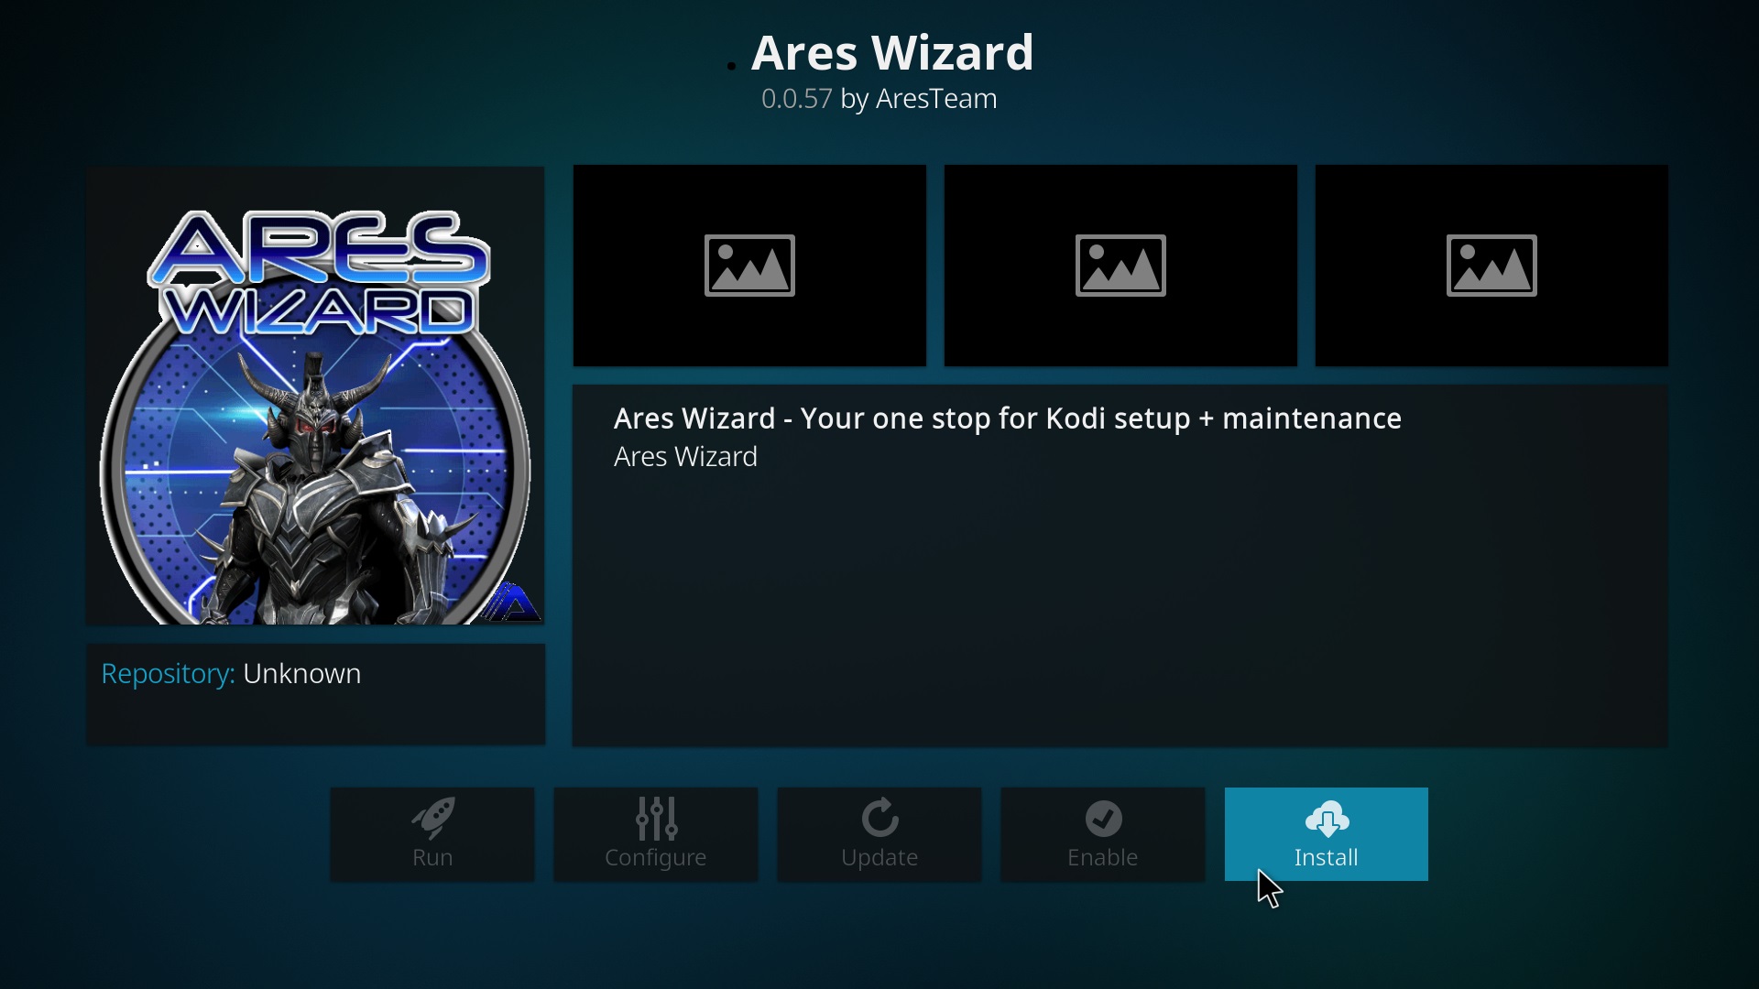Click the Repository: Unknown info box
Screen dimensions: 1759x989
coord(316,694)
